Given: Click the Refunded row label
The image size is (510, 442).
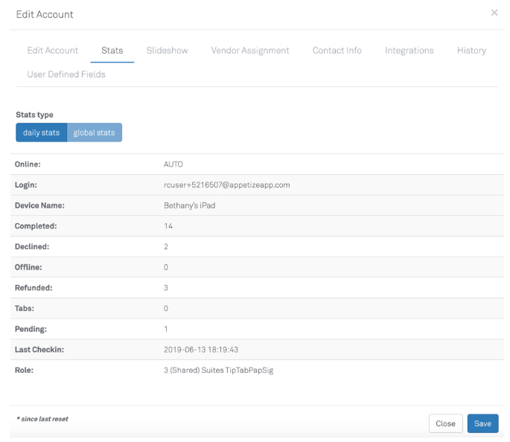Looking at the screenshot, I should [34, 287].
